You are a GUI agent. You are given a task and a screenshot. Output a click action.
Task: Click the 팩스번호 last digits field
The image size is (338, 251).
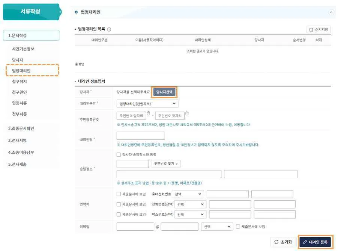(x=275, y=214)
